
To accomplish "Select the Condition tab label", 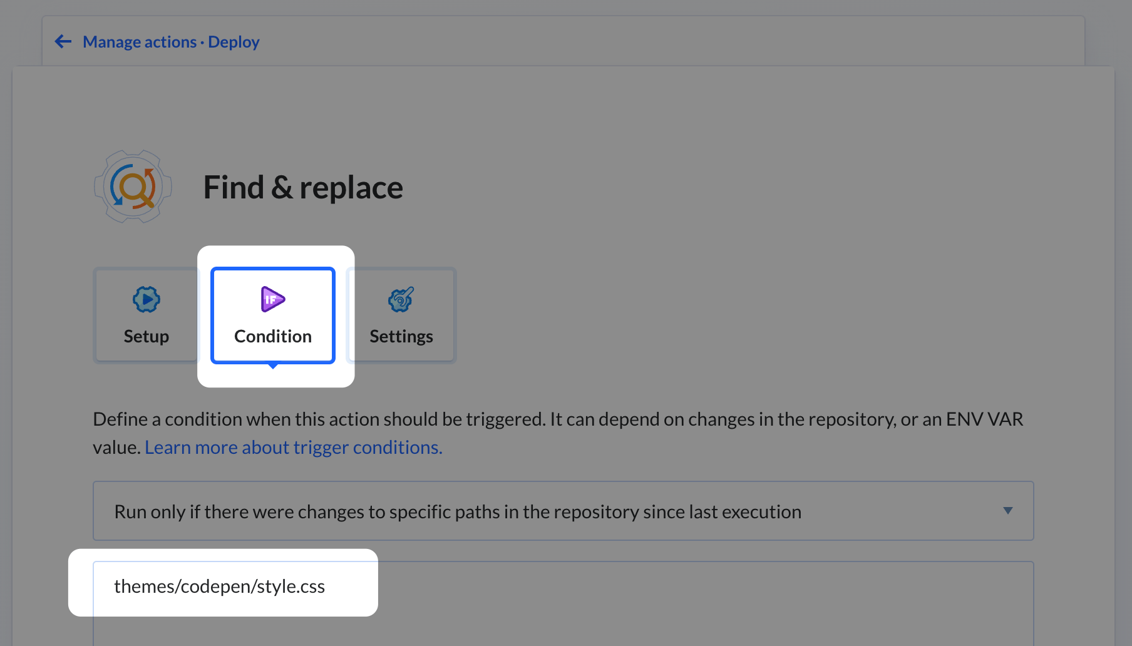I will [x=273, y=337].
